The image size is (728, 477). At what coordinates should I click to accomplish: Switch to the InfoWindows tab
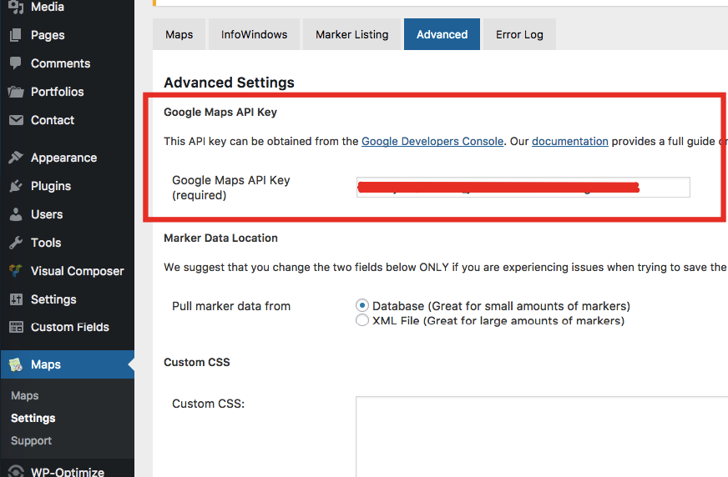click(254, 34)
